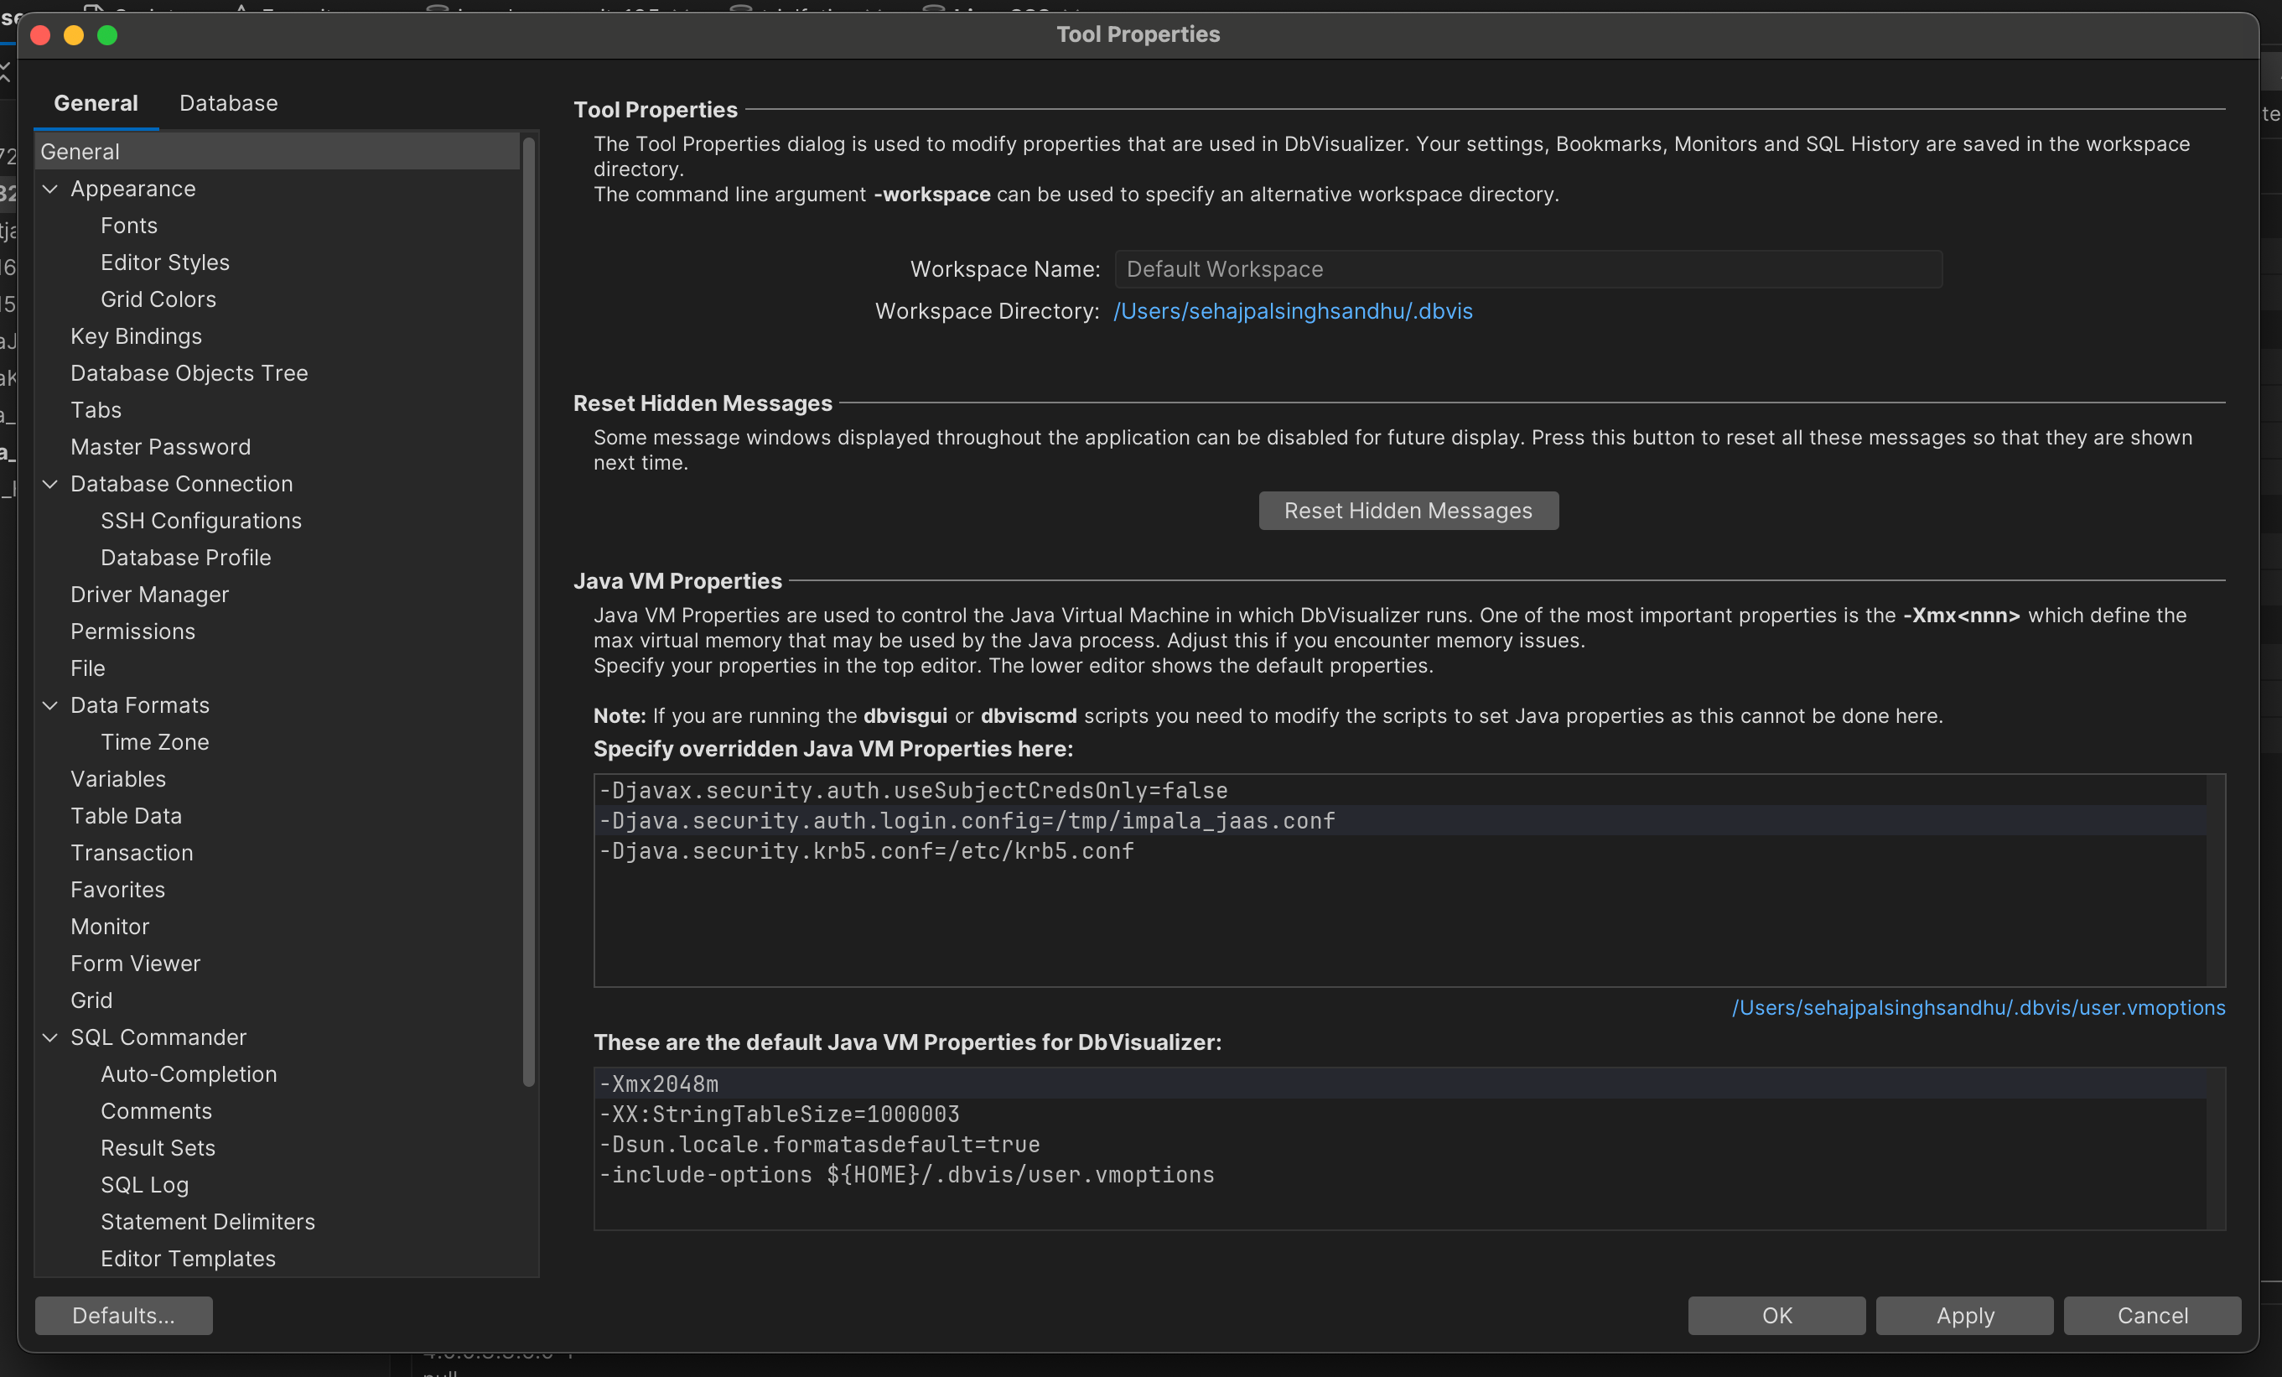
Task: Switch to the Database tab
Action: pos(229,103)
